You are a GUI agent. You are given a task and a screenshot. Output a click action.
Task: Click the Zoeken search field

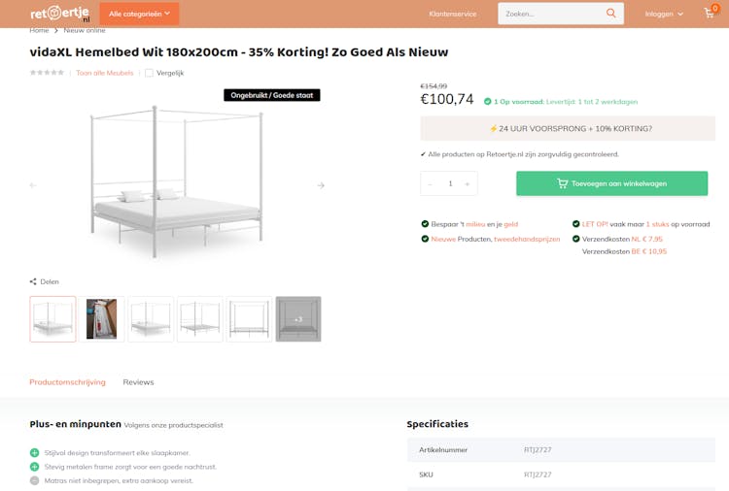point(549,14)
